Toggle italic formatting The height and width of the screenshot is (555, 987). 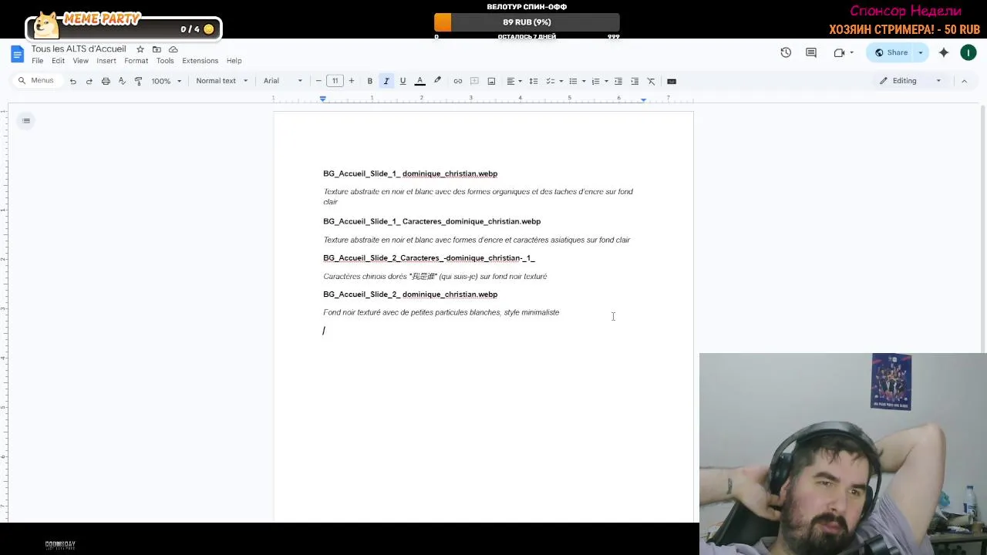click(386, 81)
